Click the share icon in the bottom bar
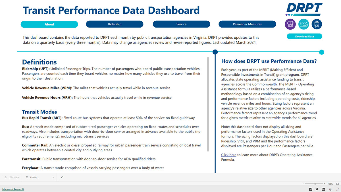 (330, 189)
